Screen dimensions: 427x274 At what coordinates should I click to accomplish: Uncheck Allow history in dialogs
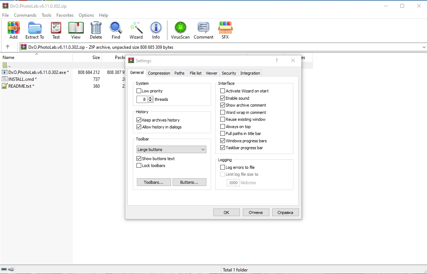click(x=139, y=127)
